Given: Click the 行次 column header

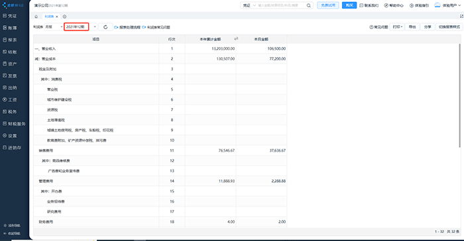Looking at the screenshot, I should tap(172, 39).
